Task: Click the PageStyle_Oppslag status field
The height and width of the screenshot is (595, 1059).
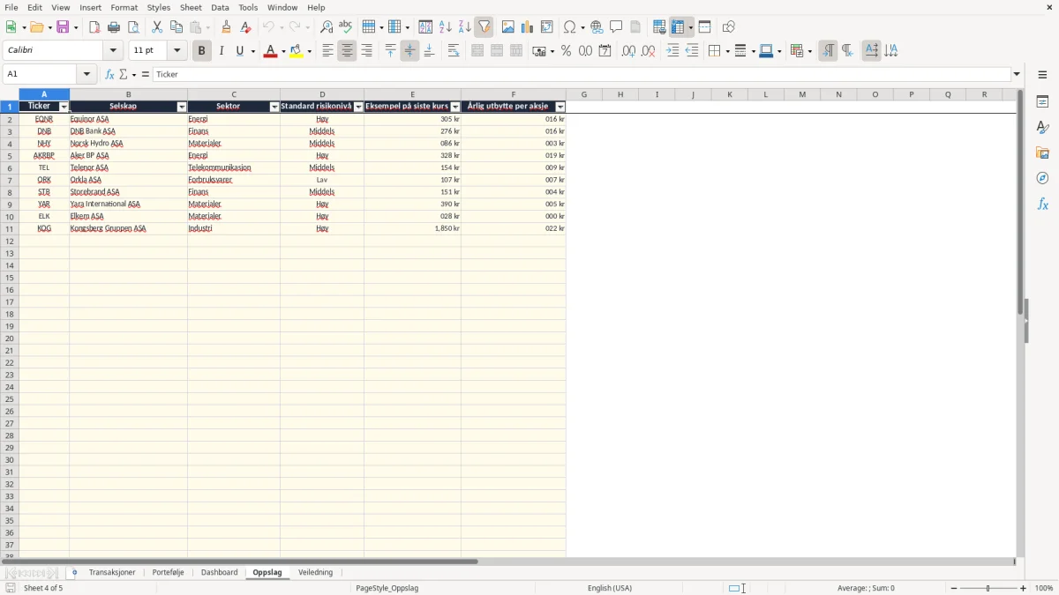Action: [x=387, y=588]
